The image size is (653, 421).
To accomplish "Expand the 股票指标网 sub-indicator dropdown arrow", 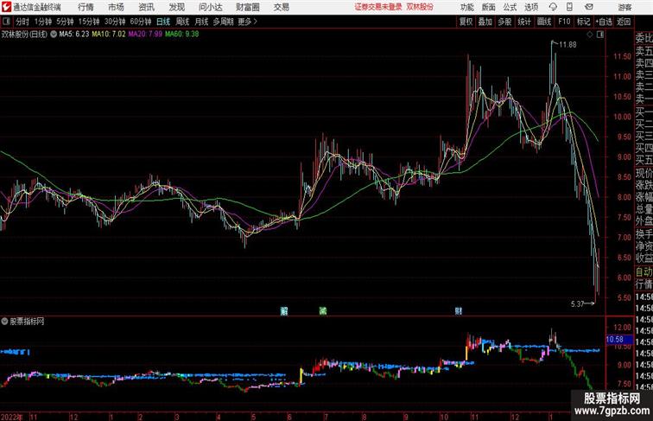I will pos(4,322).
